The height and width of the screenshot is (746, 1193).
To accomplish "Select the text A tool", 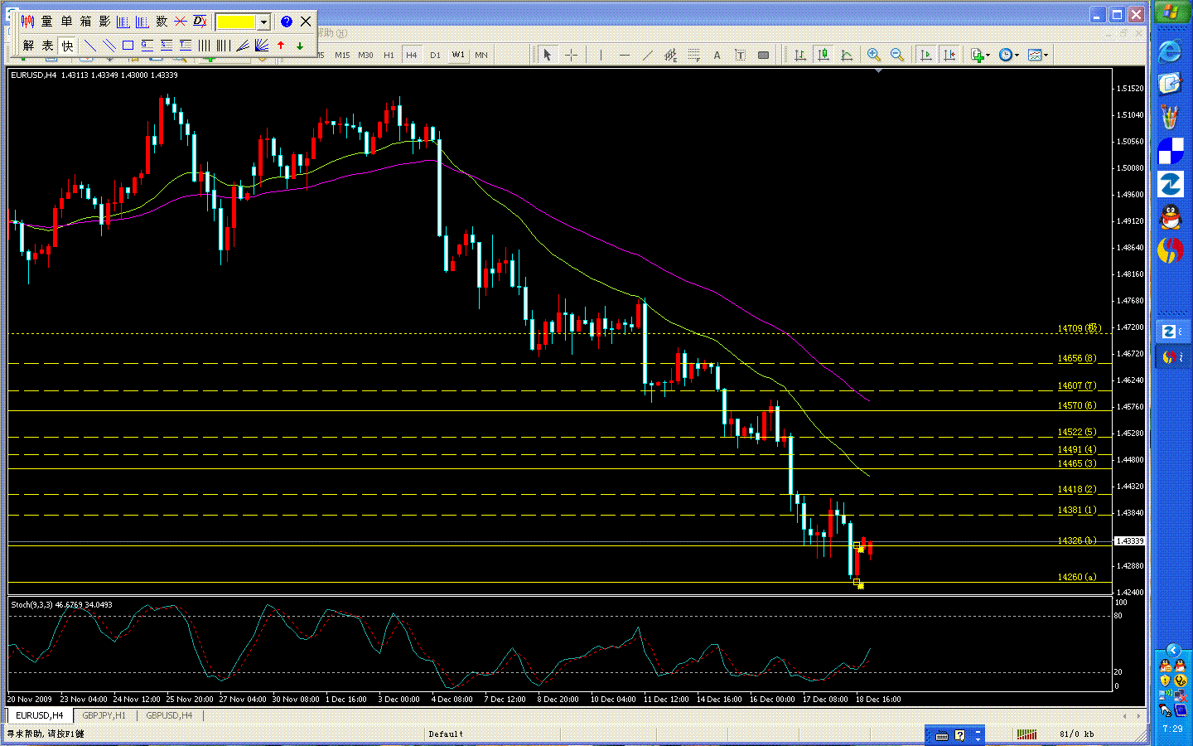I will click(717, 55).
